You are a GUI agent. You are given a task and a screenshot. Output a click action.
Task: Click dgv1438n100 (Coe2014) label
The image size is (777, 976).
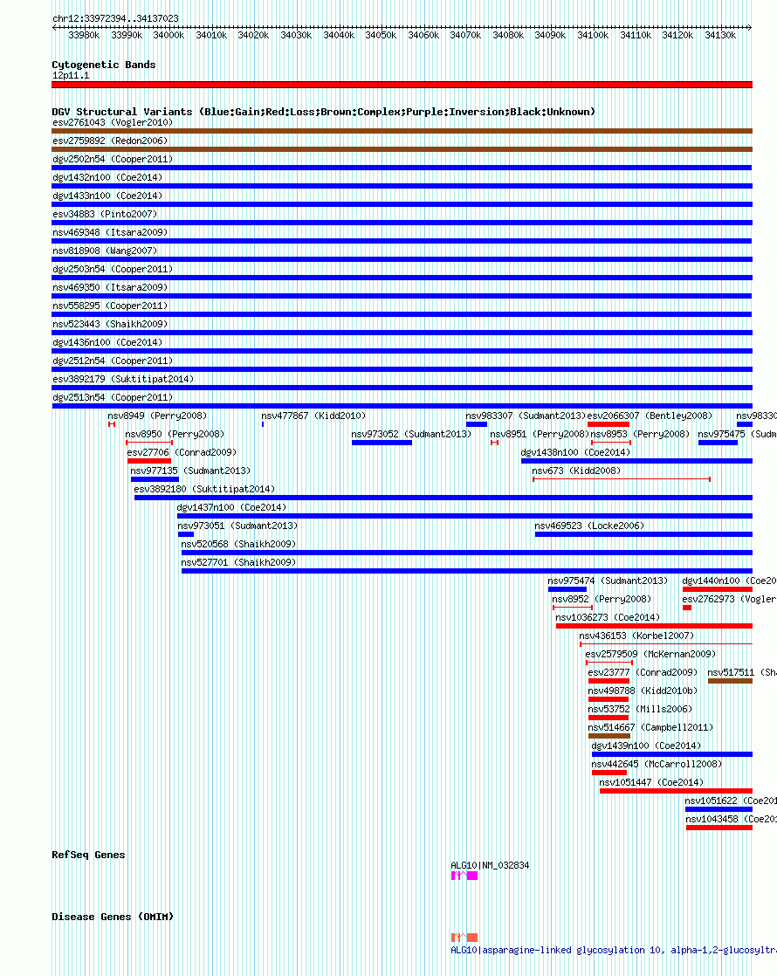pos(576,452)
